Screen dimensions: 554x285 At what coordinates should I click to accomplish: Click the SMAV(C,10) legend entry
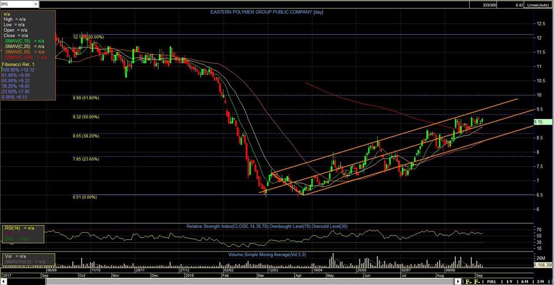point(24,41)
